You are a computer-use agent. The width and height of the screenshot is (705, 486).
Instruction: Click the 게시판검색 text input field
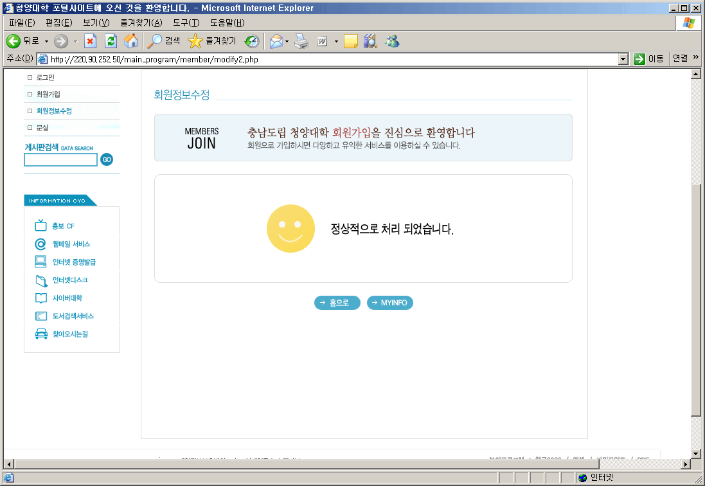pyautogui.click(x=60, y=159)
